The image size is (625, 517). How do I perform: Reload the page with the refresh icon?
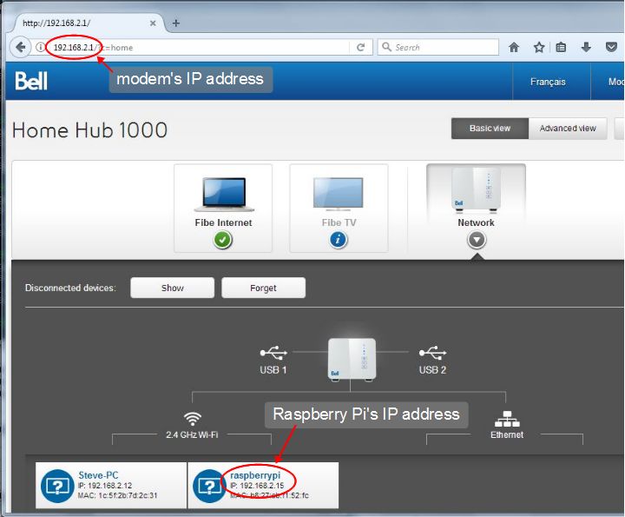click(361, 48)
